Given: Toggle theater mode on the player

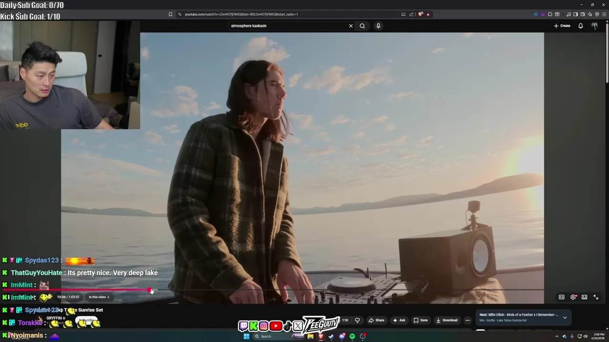Looking at the screenshot, I should (584, 297).
